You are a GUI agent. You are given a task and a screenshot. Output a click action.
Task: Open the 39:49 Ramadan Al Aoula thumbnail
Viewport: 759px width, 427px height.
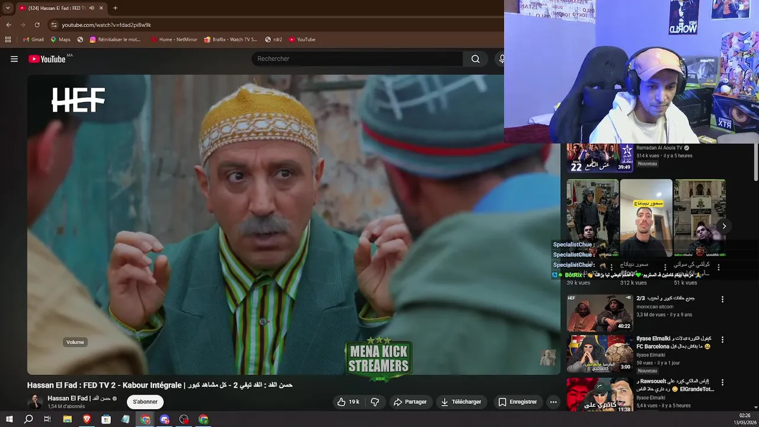(599, 158)
